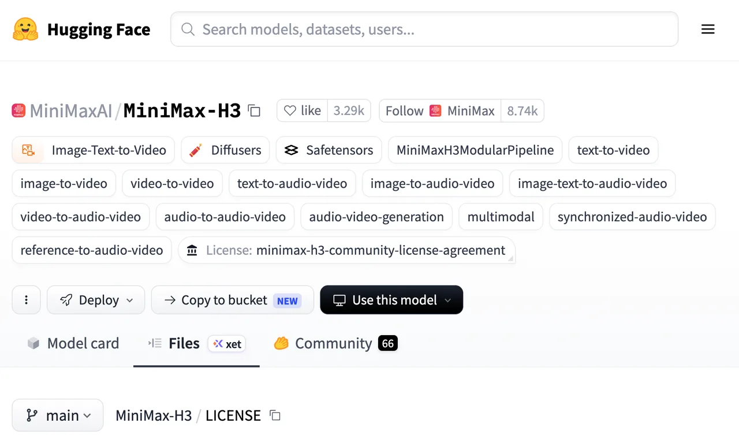Image resolution: width=739 pixels, height=445 pixels.
Task: Open the three-dot more options menu
Action: point(27,300)
